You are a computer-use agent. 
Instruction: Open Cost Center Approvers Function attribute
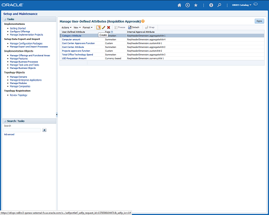78,43
